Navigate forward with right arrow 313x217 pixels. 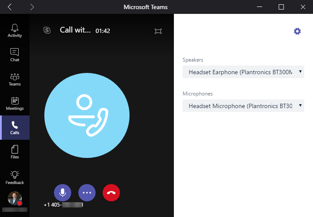pos(32,7)
